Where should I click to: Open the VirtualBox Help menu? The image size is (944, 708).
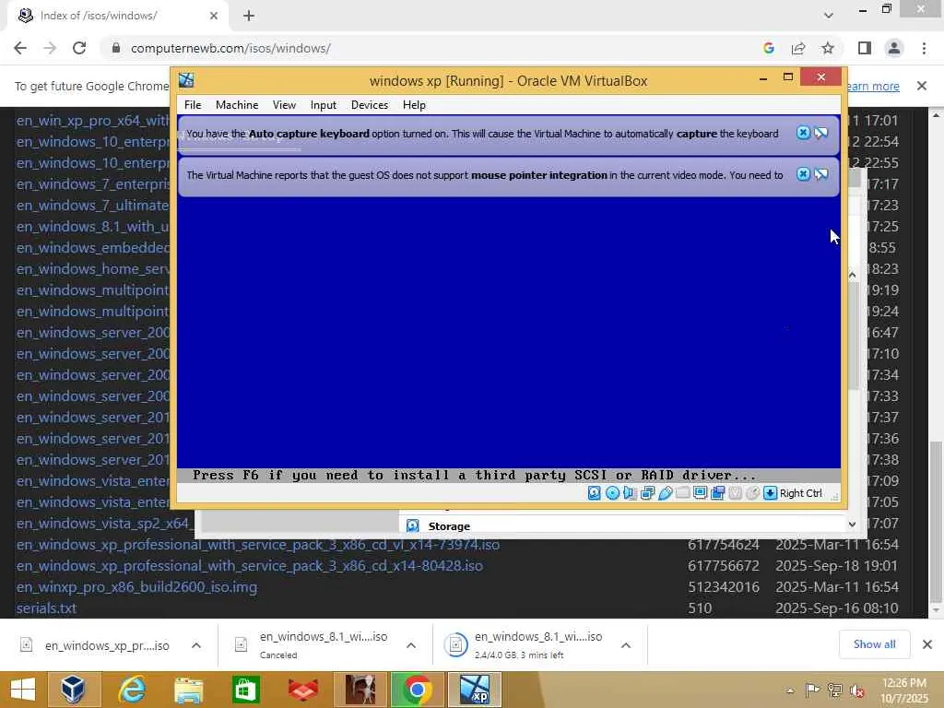coord(414,105)
